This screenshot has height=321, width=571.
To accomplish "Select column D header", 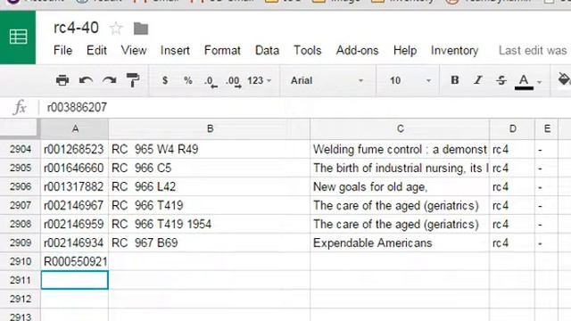I will pos(512,128).
